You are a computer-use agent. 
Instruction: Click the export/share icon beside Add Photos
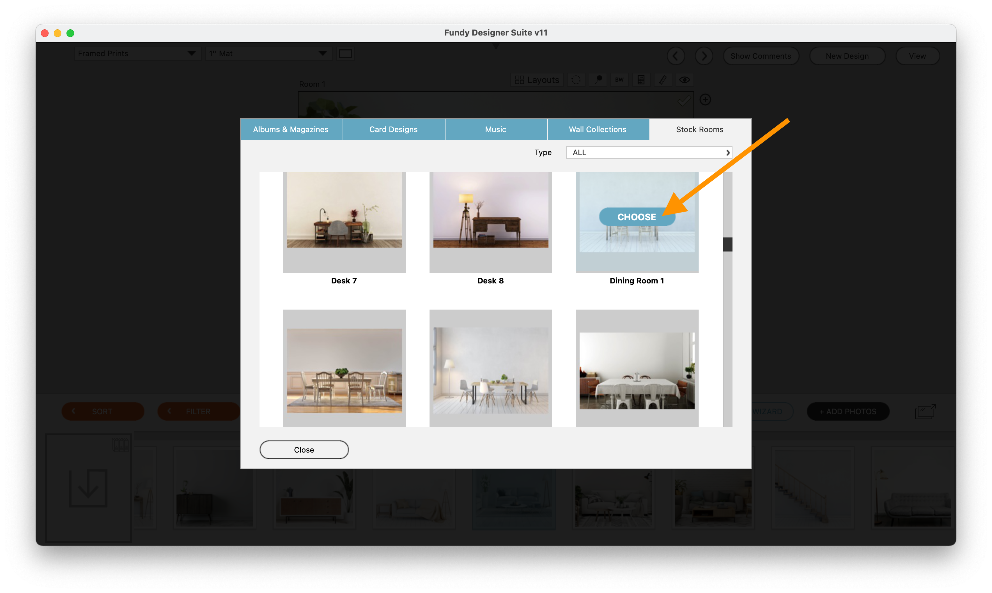(x=925, y=412)
